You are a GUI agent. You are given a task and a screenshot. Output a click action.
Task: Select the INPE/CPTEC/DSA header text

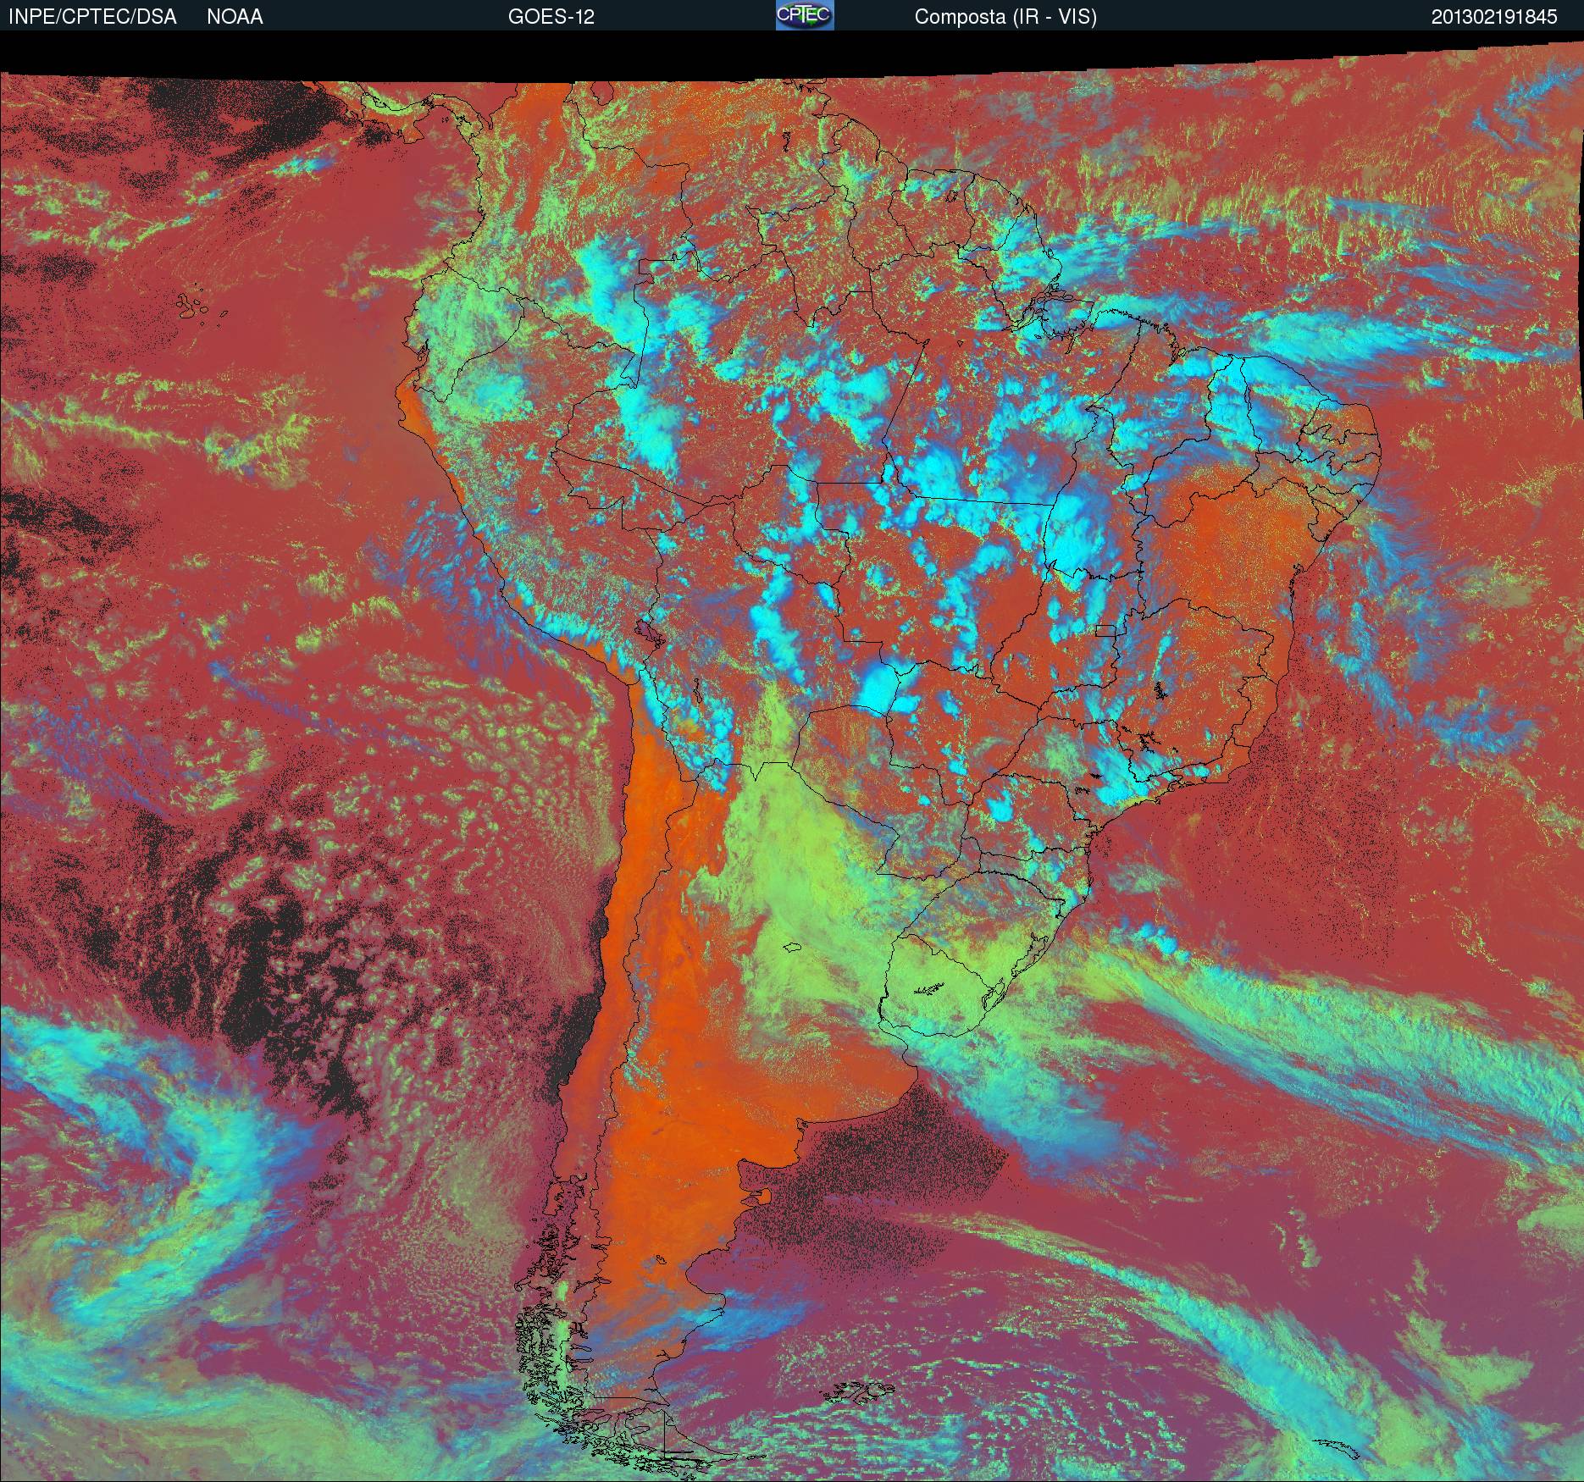(92, 17)
